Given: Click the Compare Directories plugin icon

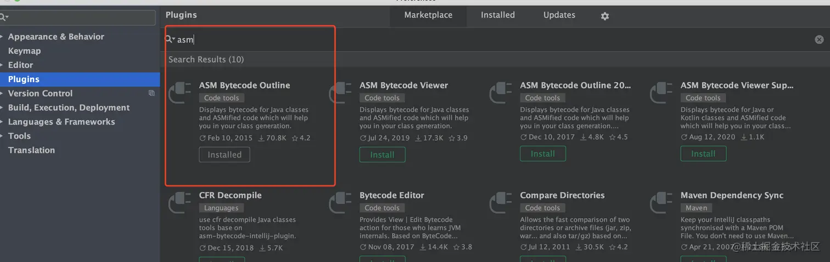Looking at the screenshot, I should tap(501, 202).
